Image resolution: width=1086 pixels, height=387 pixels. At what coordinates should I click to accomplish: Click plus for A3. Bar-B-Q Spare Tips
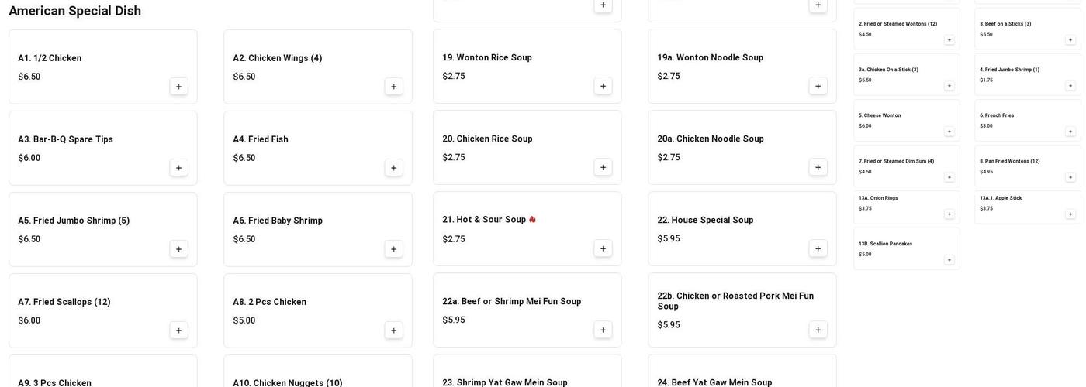coord(178,168)
